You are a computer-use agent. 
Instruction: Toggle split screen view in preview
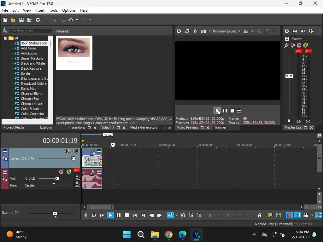[x=203, y=31]
